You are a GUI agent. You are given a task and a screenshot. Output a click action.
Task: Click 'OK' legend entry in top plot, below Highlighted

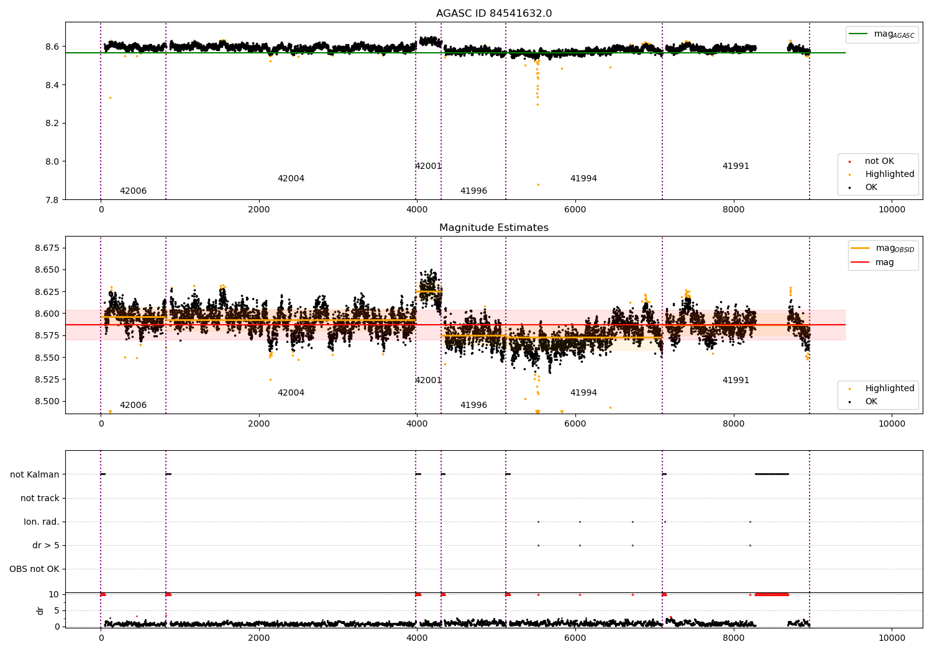pos(871,188)
